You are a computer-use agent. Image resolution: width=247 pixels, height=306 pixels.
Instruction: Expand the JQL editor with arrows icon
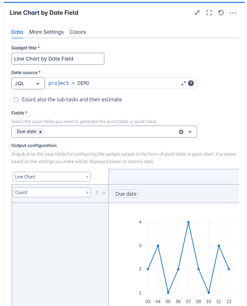point(183,83)
